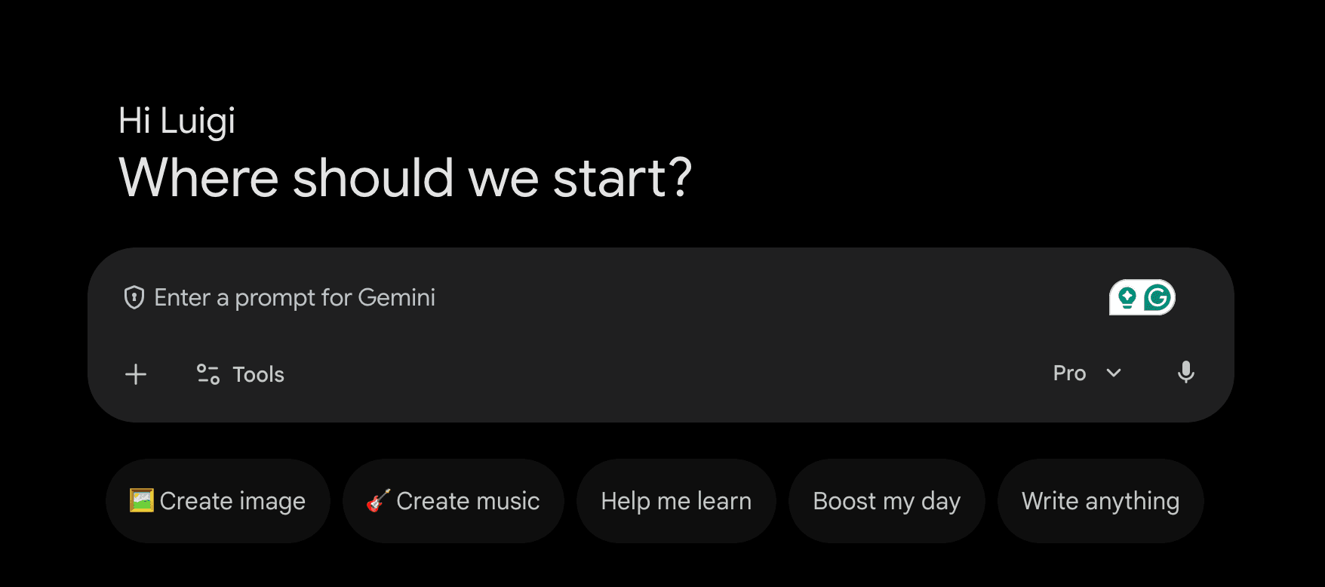The width and height of the screenshot is (1325, 587).
Task: Click the Hi Luigi greeting text
Action: tap(177, 121)
